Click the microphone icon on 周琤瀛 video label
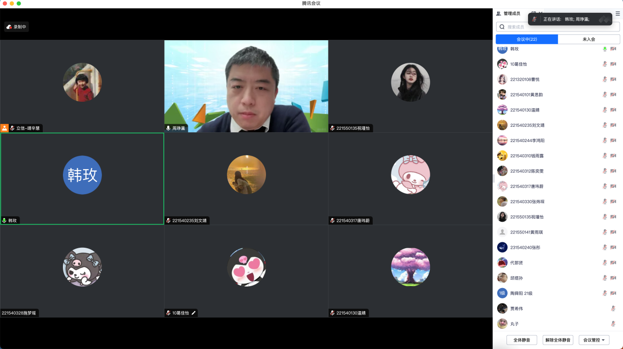 tap(168, 128)
